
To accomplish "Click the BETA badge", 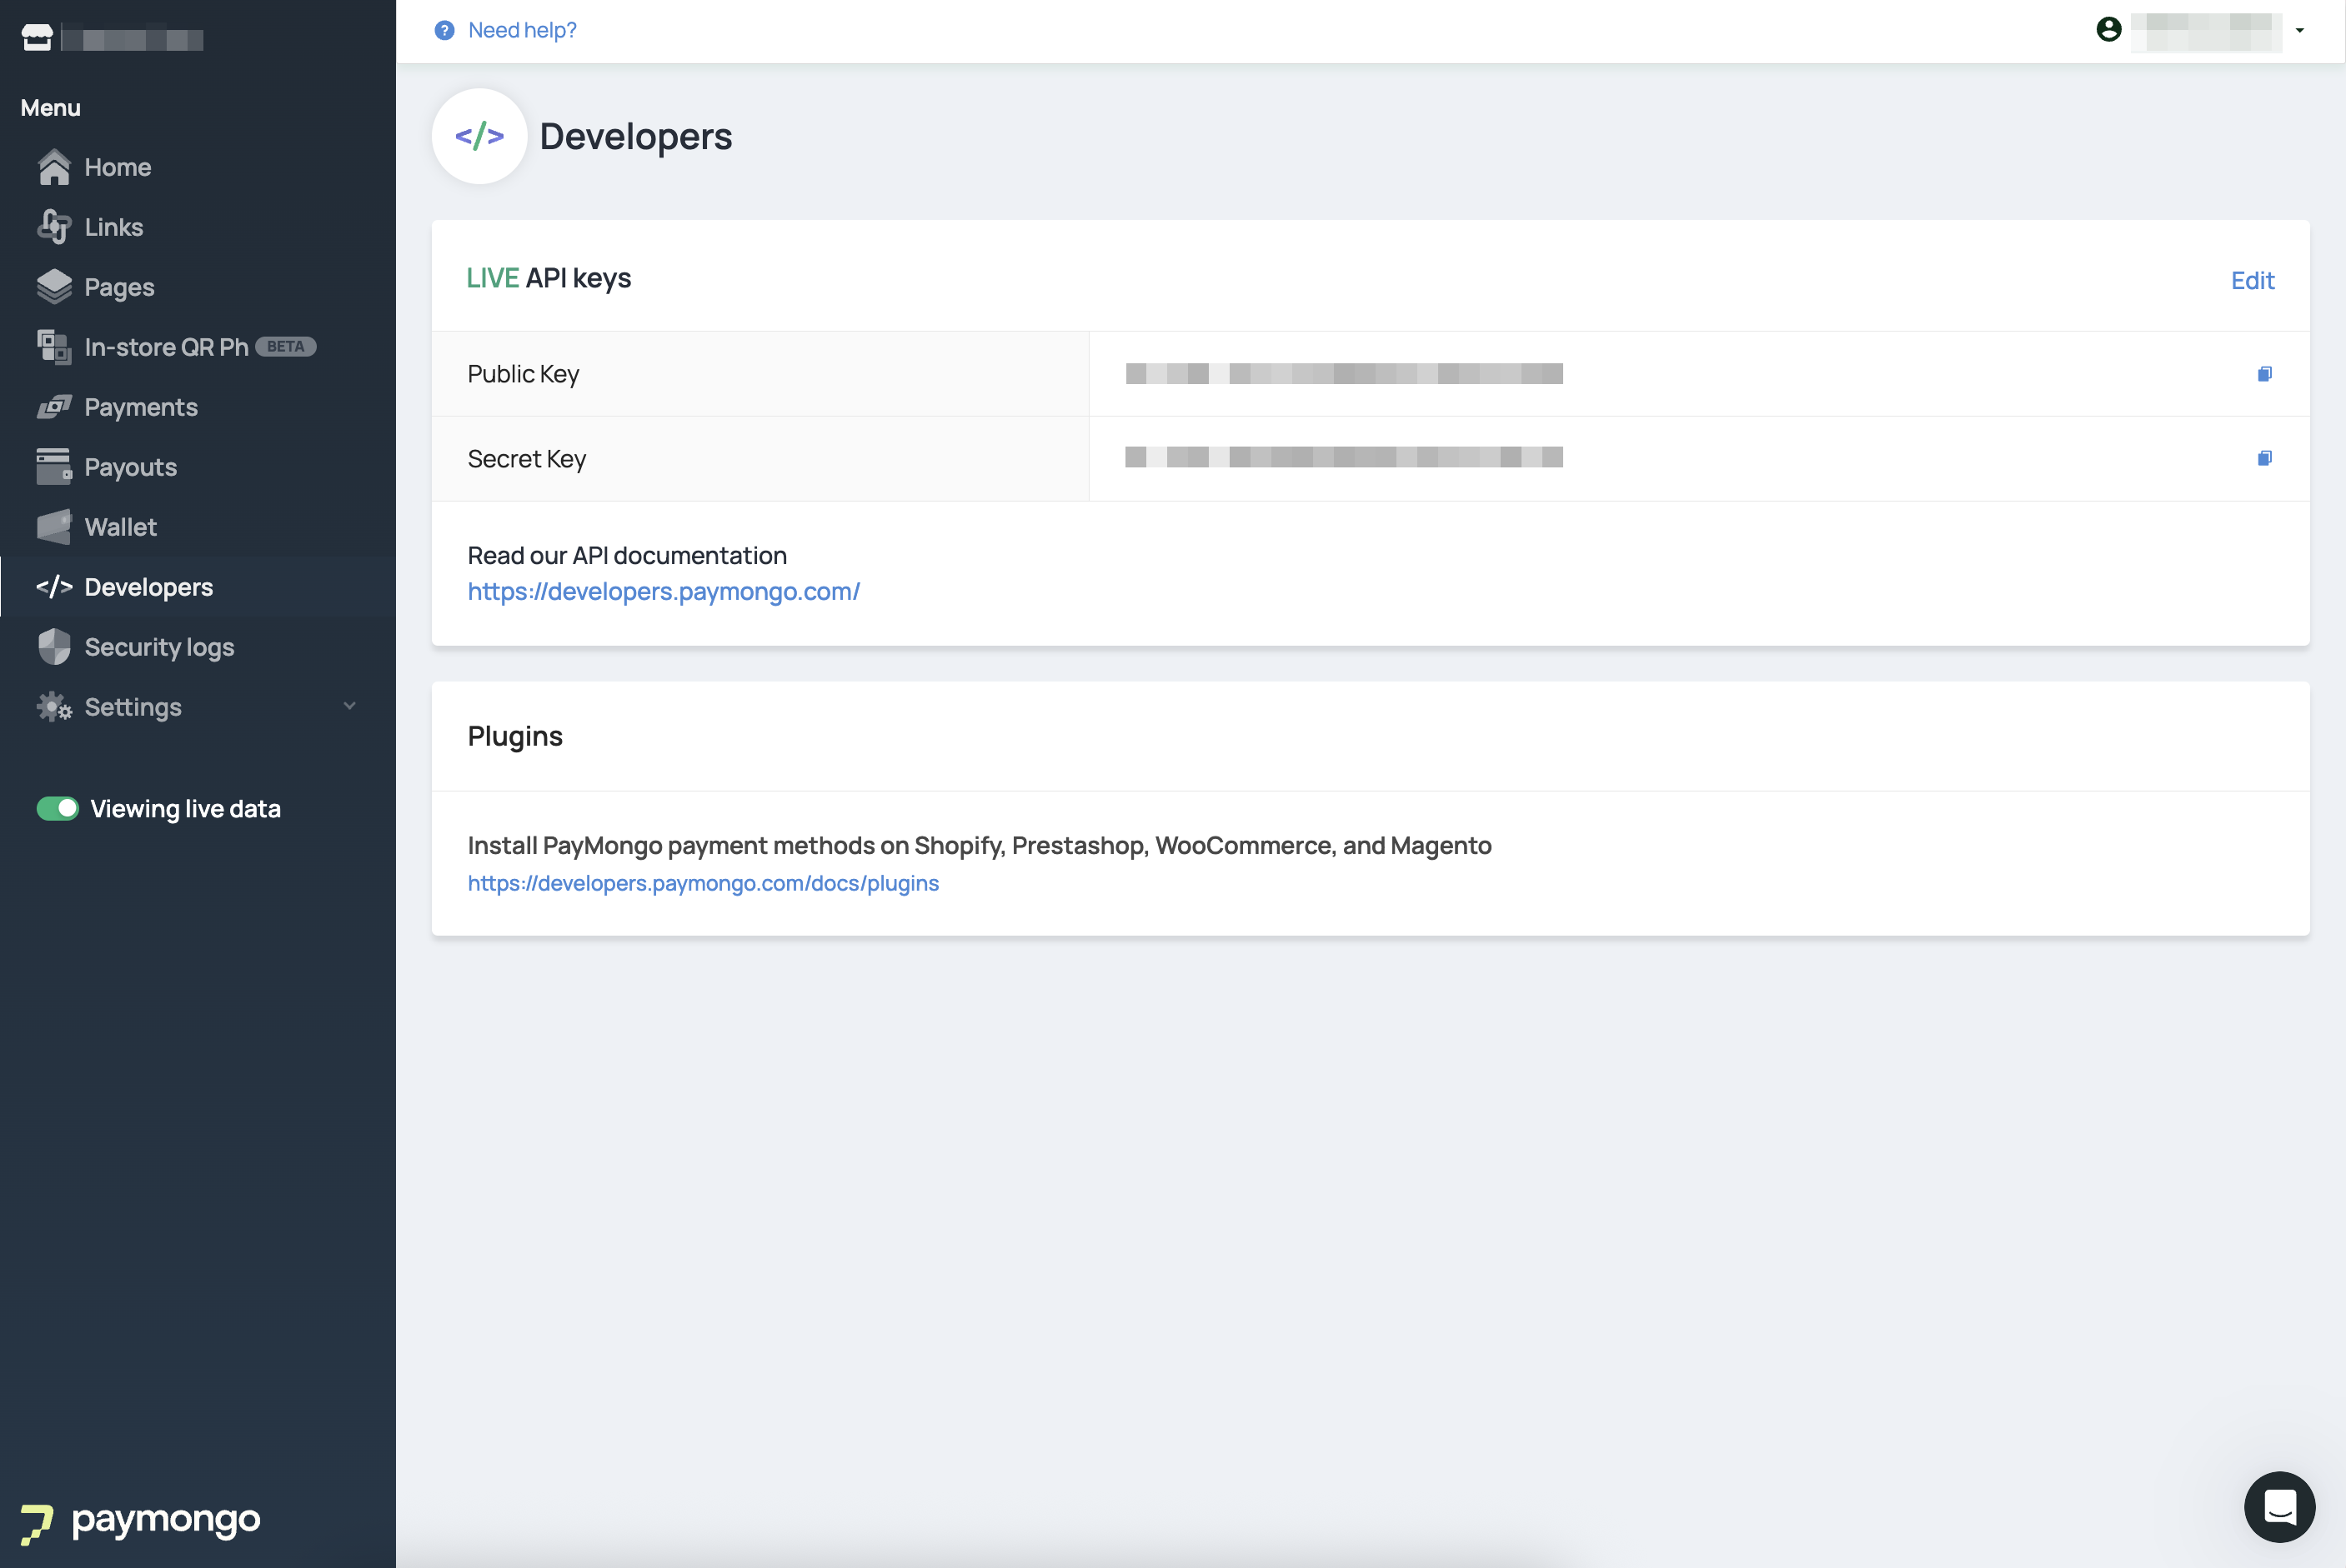I will [285, 347].
